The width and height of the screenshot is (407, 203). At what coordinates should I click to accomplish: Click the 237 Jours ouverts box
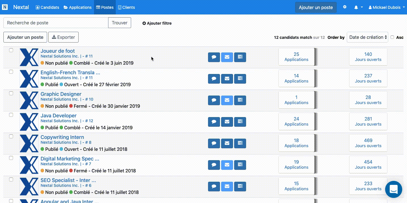pos(368,78)
